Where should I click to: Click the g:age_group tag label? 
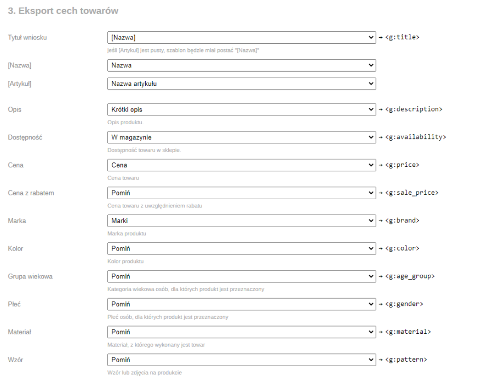point(410,276)
